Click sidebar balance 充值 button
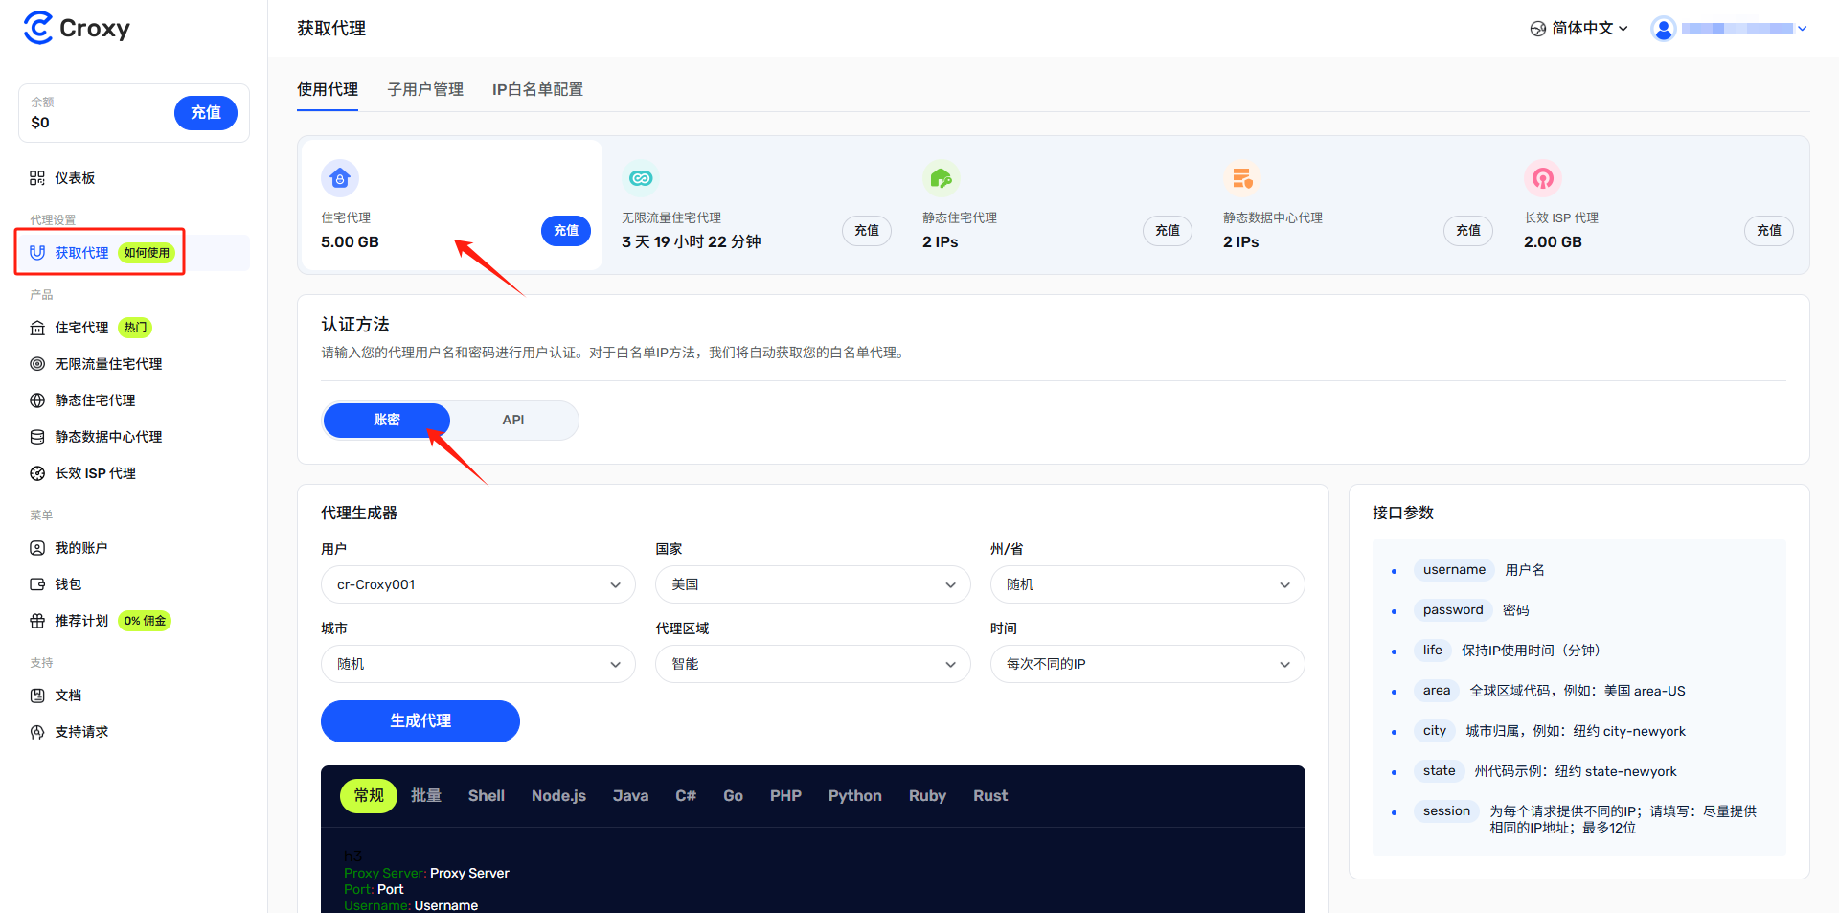This screenshot has width=1839, height=913. coord(206,113)
